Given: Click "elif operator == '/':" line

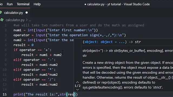Looking at the screenshot, I should click(34, 80).
